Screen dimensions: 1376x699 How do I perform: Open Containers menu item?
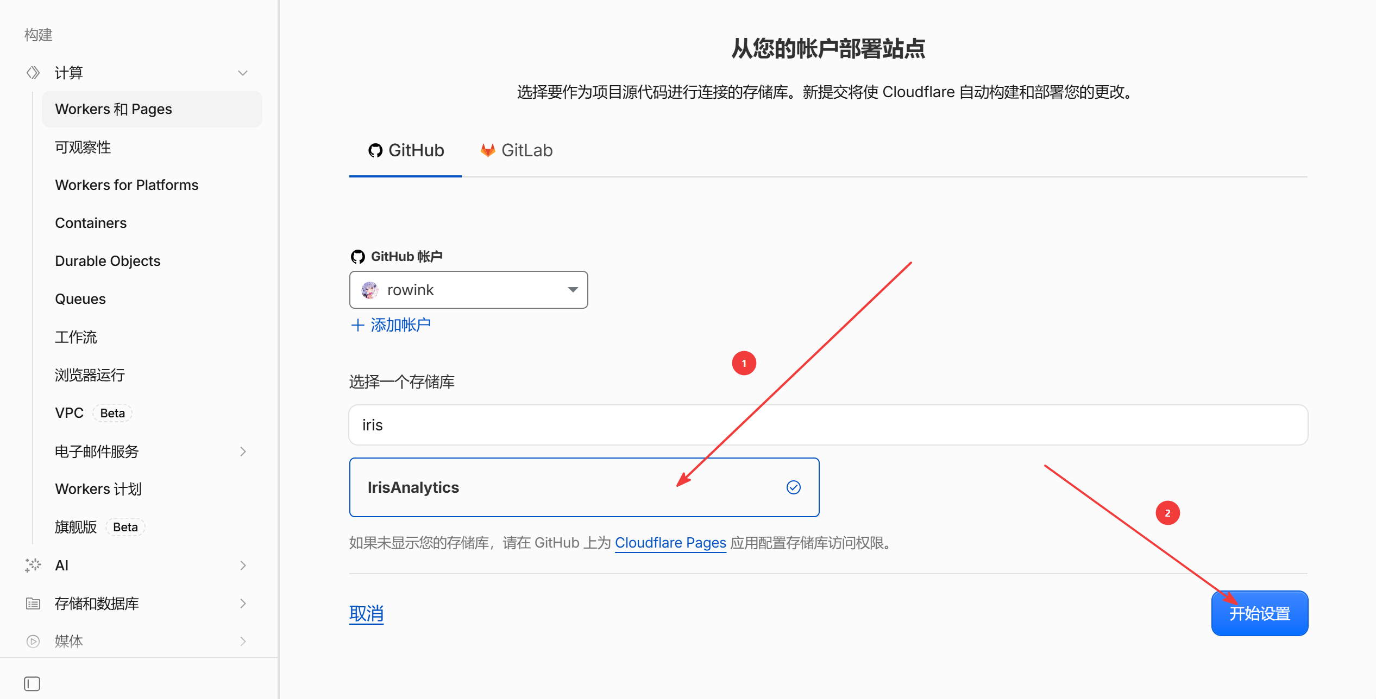[x=152, y=223]
